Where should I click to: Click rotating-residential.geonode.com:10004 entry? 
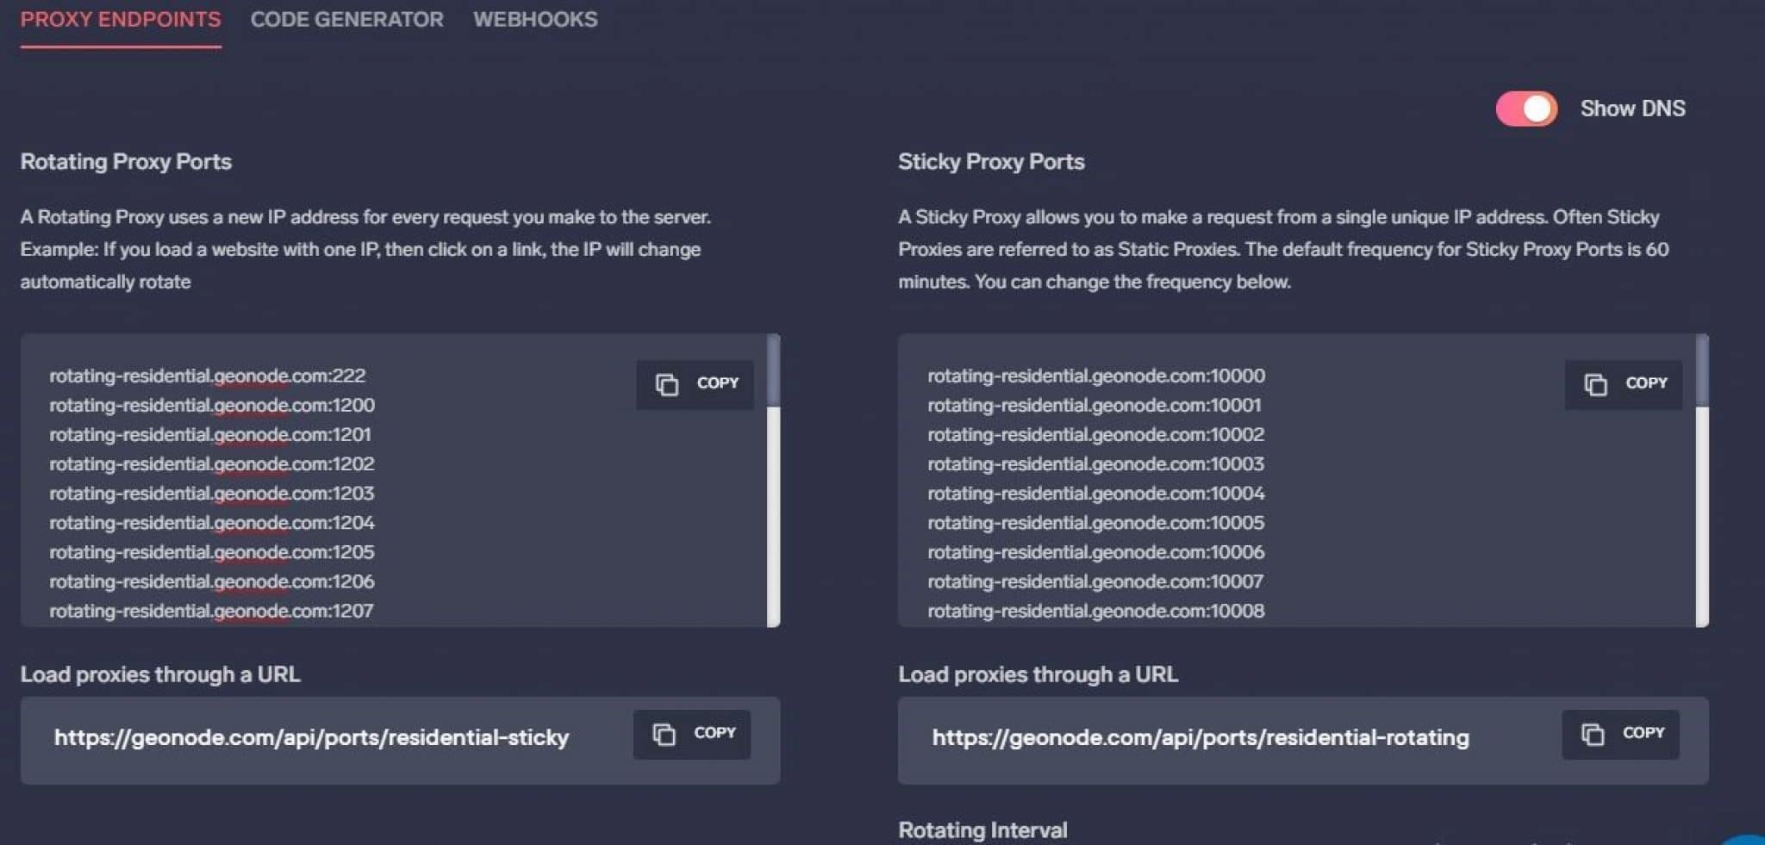pyautogui.click(x=1096, y=493)
